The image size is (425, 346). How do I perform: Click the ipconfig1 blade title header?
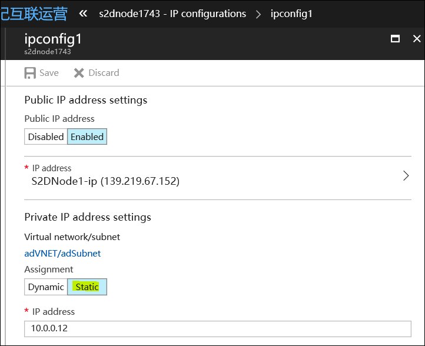53,39
